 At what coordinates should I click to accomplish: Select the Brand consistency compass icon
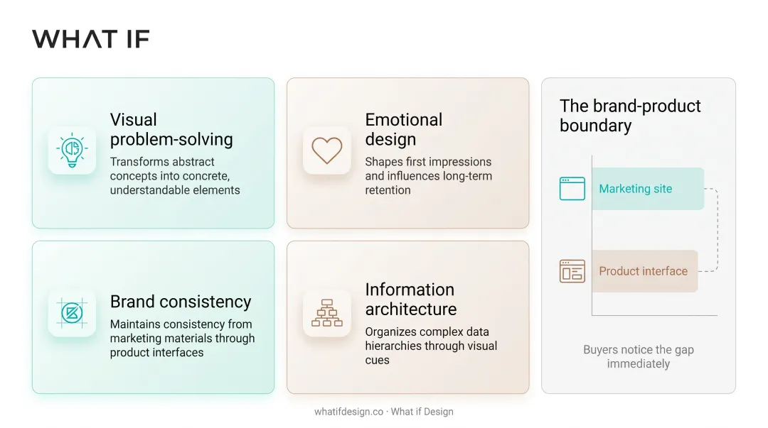click(72, 312)
